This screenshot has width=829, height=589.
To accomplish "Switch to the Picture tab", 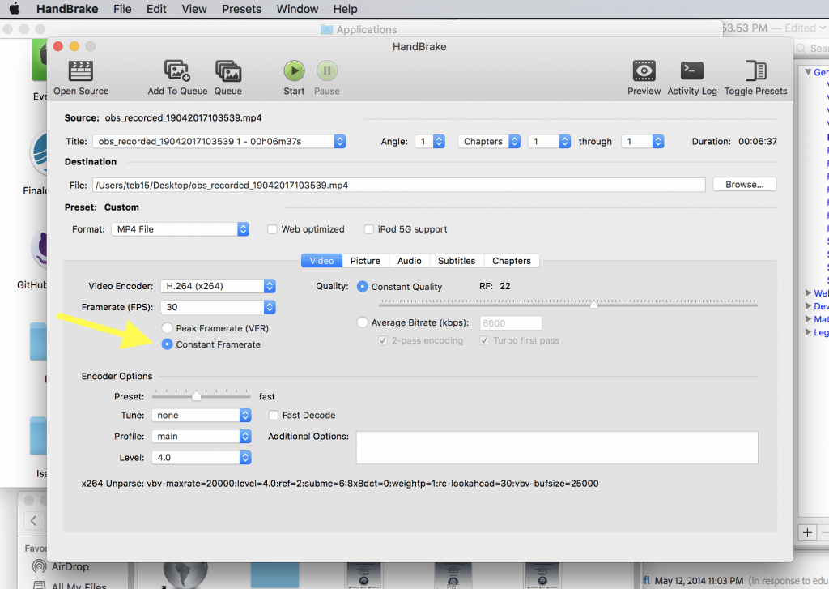I will click(365, 261).
